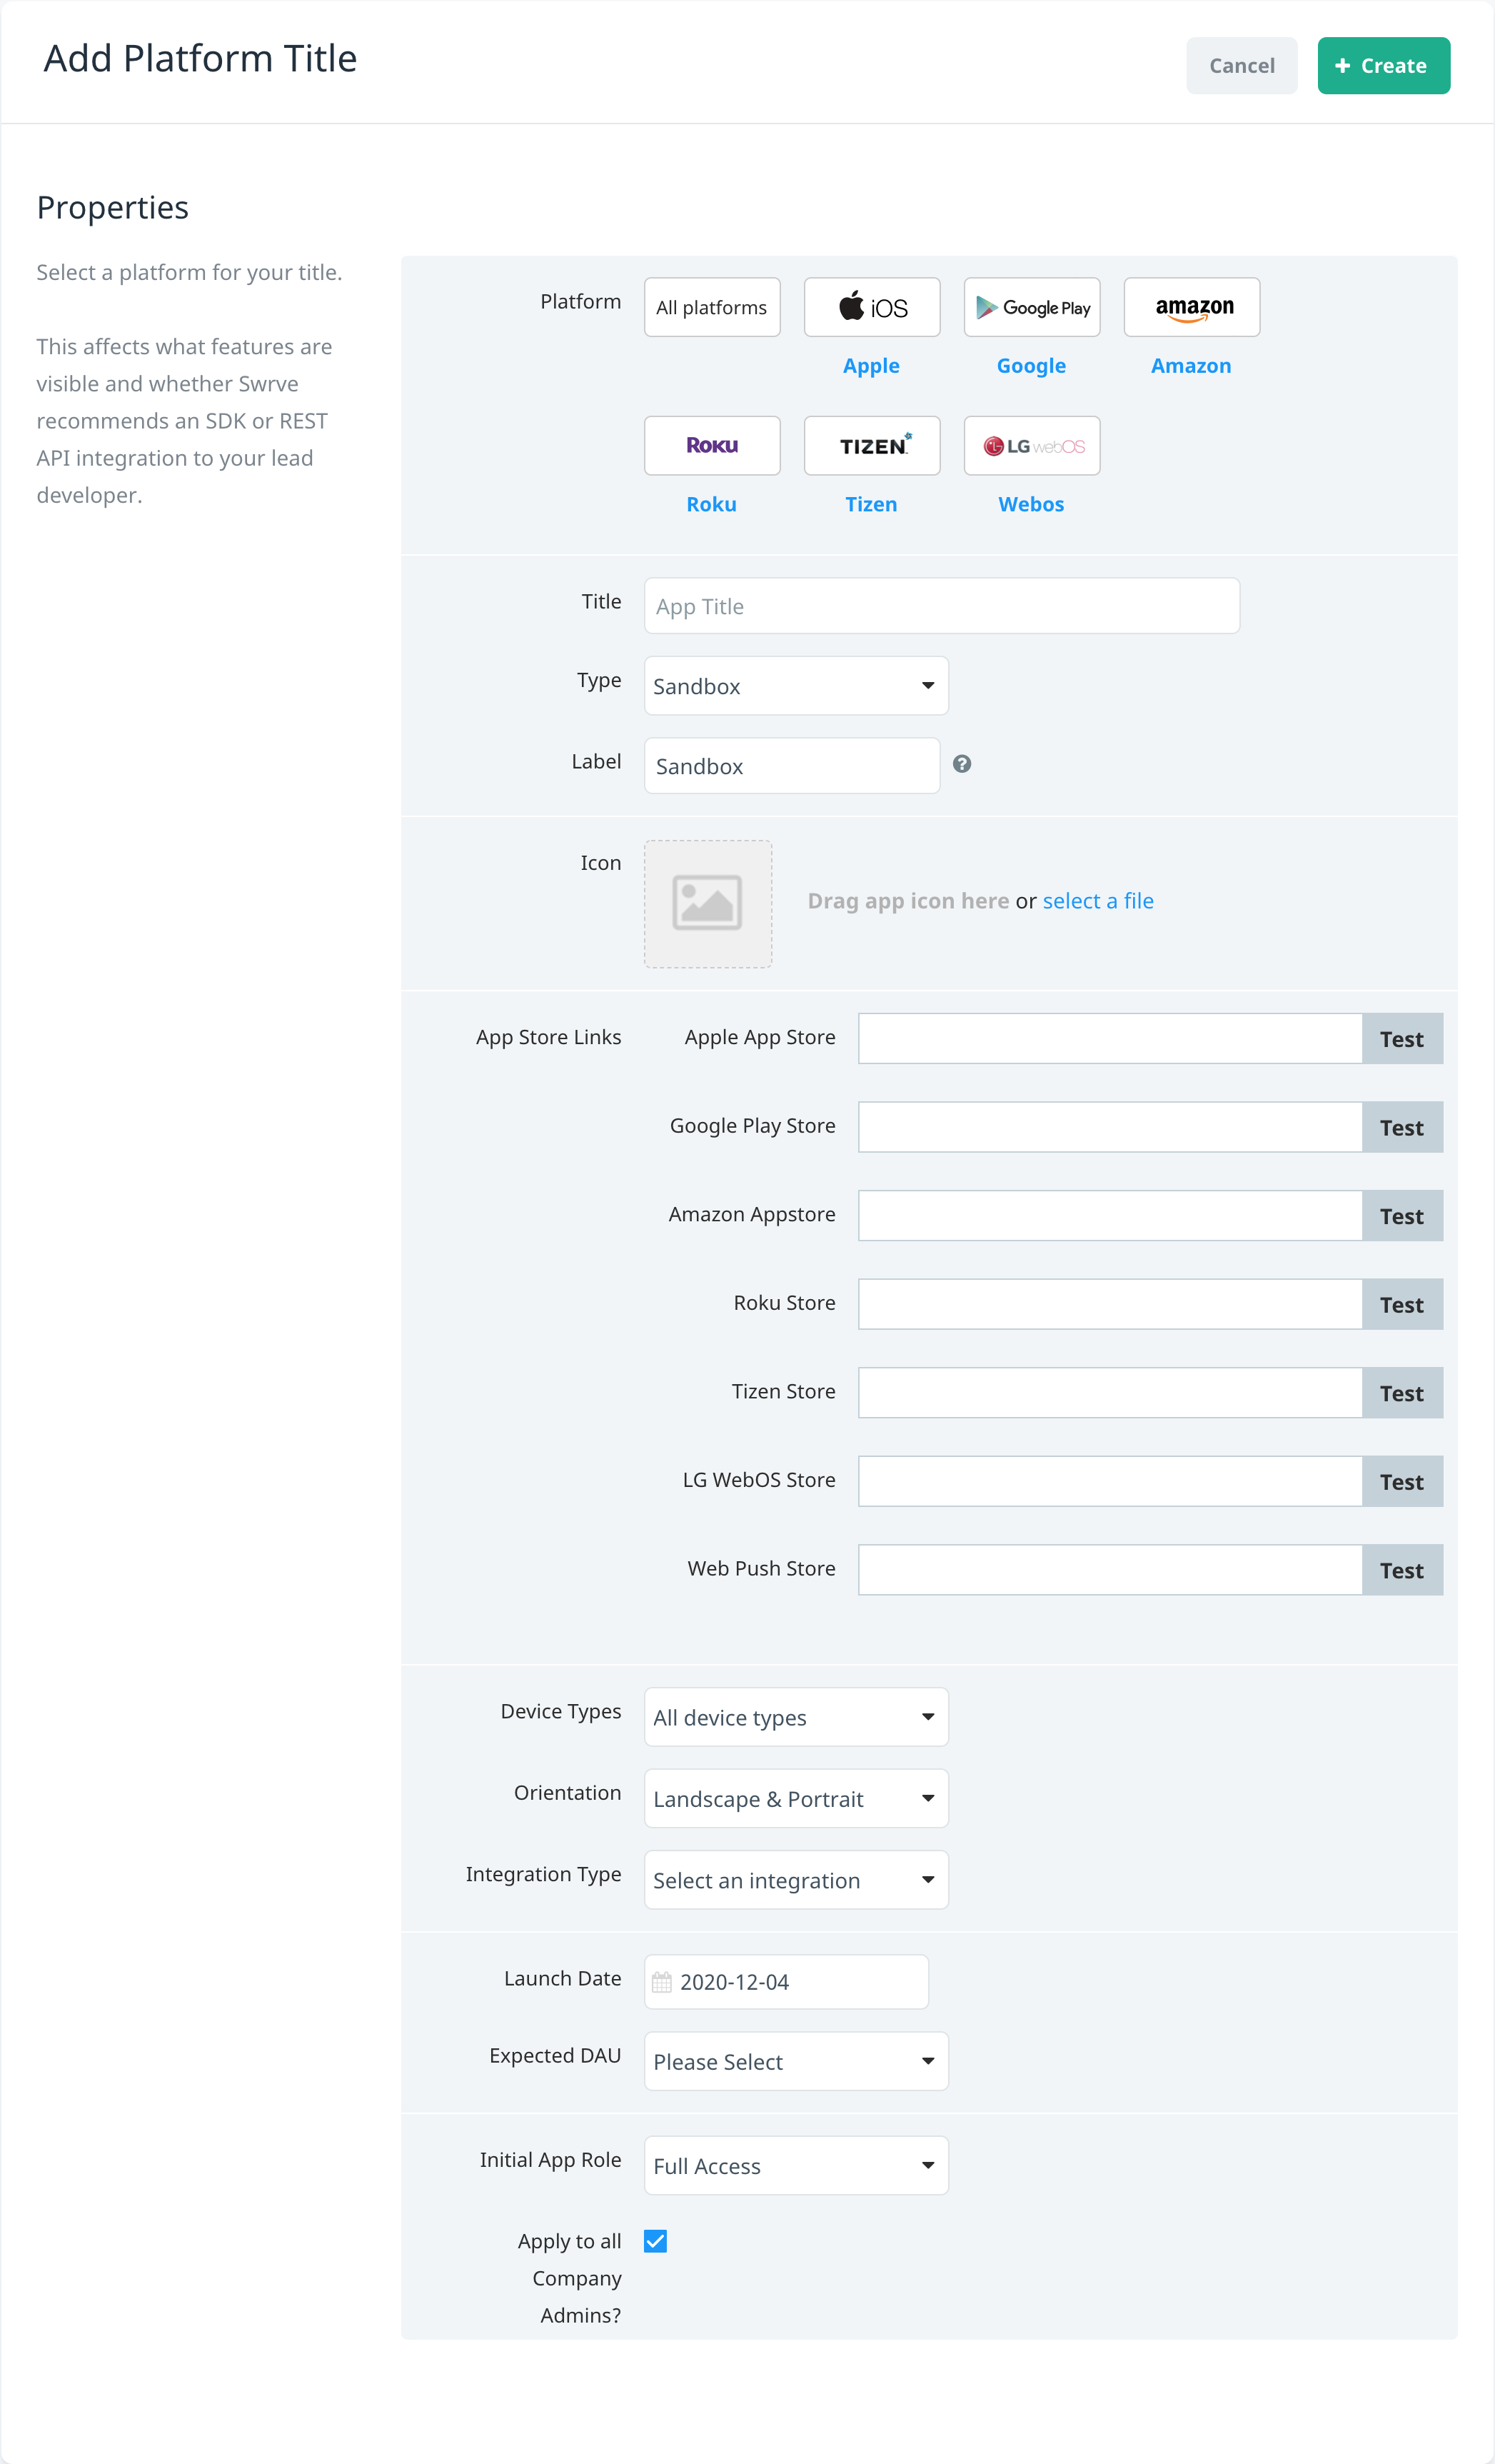Choose the Tizen platform logo
This screenshot has width=1495, height=2464.
872,446
